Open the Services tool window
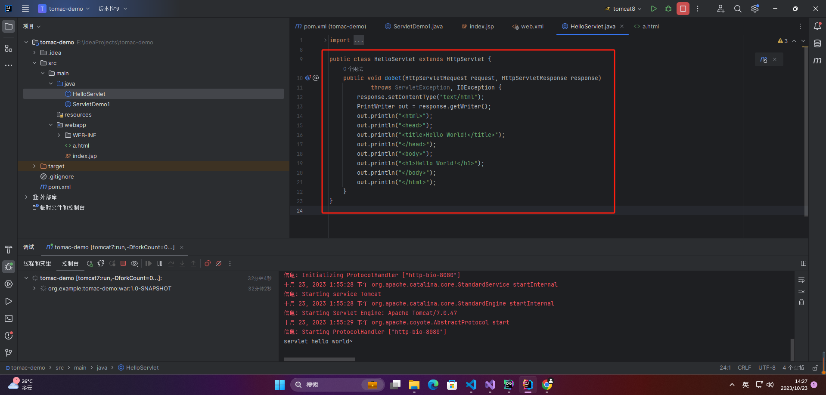Viewport: 826px width, 395px height. coord(9,284)
